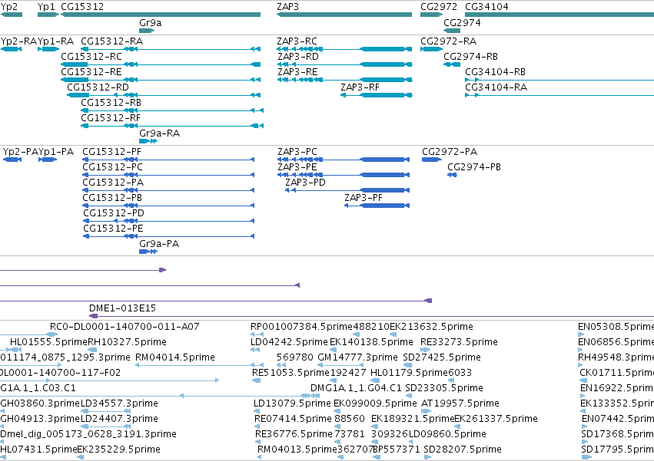Screen dimensions: 654x461
Task: Select the Gr9a gene glyph
Action: coord(147,31)
